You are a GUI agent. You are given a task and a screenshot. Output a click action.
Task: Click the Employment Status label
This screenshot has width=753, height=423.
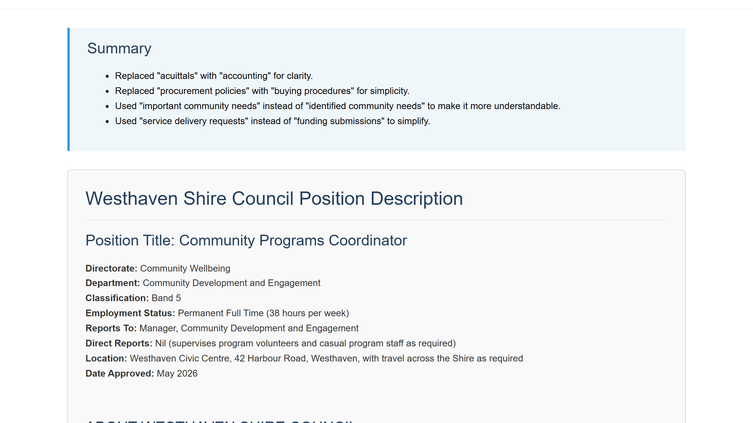tap(130, 313)
